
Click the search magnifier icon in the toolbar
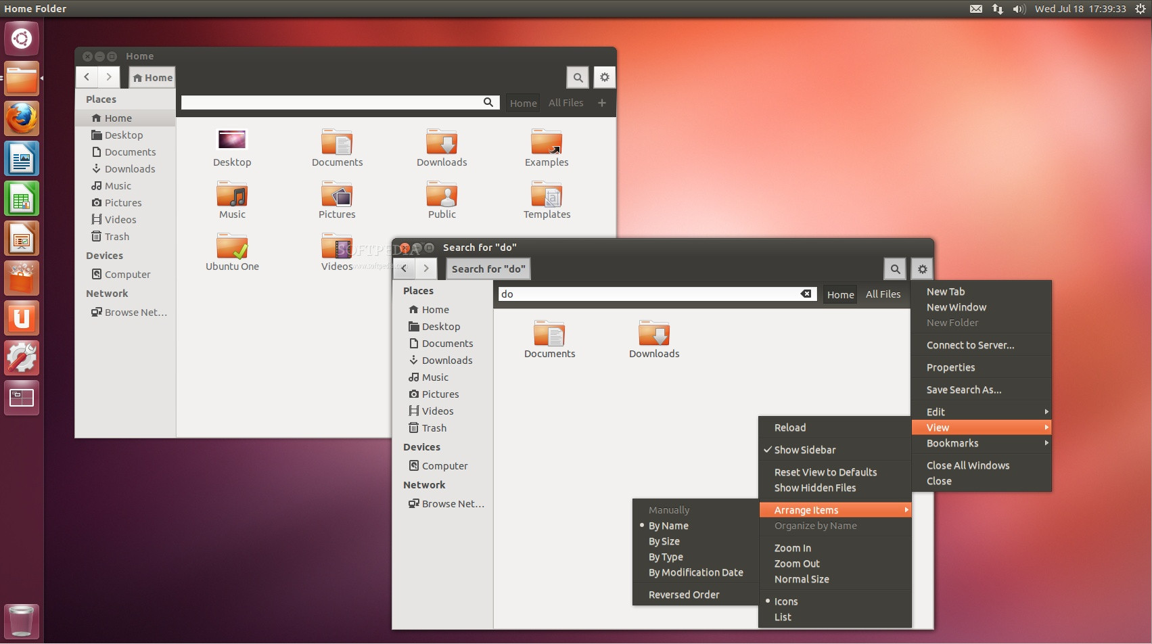pos(895,269)
